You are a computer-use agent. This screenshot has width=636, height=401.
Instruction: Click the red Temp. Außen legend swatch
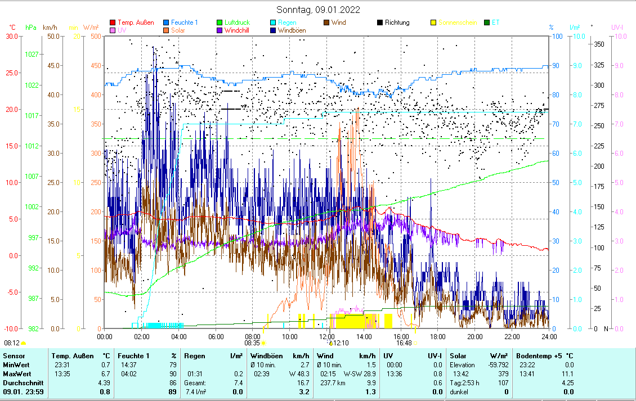pos(113,22)
